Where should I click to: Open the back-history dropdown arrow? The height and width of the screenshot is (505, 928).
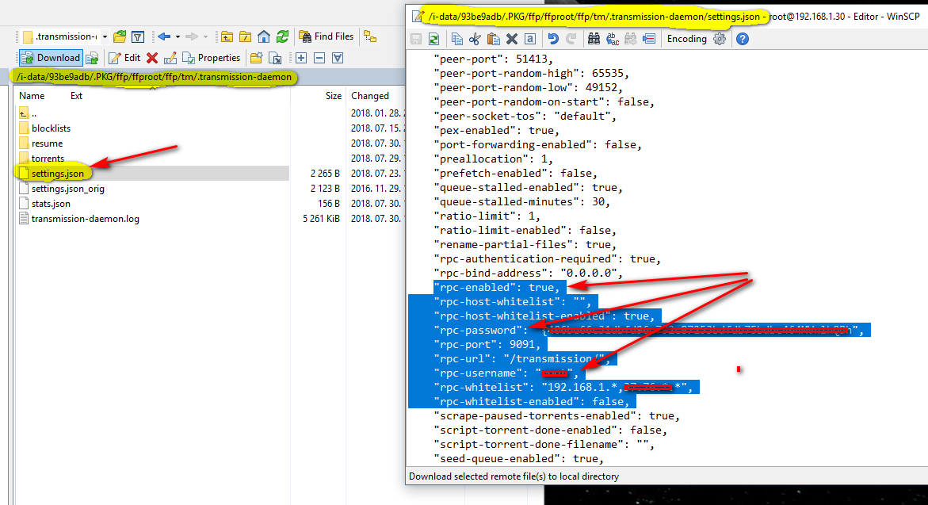pyautogui.click(x=178, y=36)
